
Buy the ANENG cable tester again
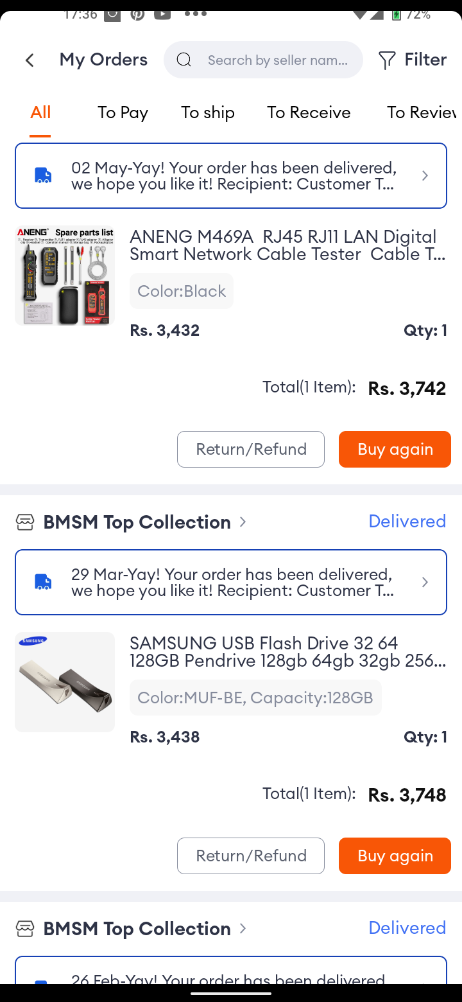(395, 449)
